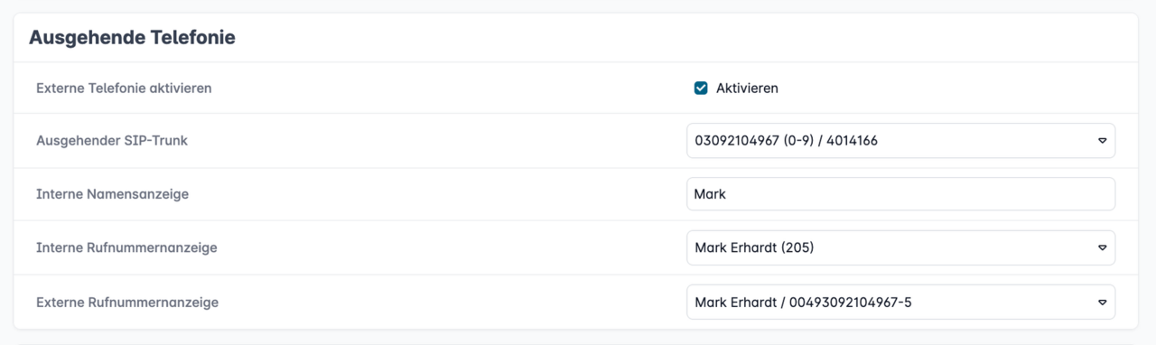Image resolution: width=1156 pixels, height=345 pixels.
Task: Click the arrow icon next to Mark Erhardt (205)
Action: (1102, 247)
